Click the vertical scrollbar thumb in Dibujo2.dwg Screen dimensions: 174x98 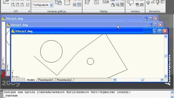coord(166,56)
